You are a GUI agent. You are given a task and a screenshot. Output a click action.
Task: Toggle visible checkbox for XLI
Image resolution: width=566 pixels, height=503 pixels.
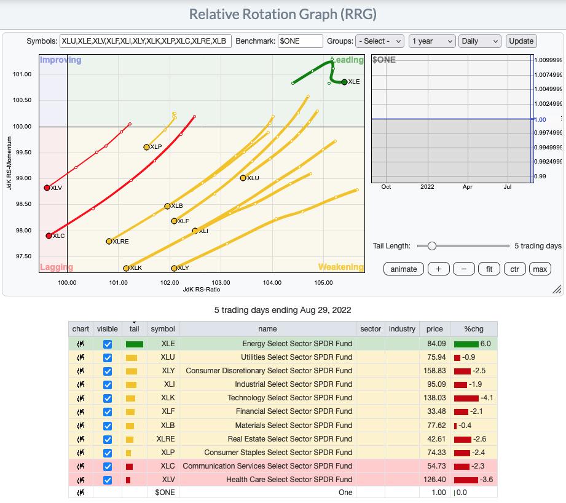107,385
